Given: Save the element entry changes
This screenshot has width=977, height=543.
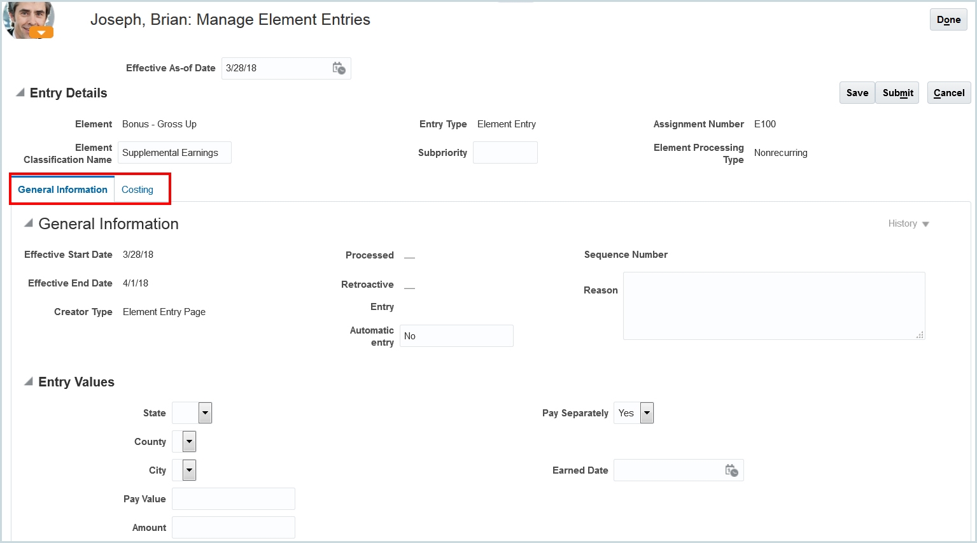Looking at the screenshot, I should click(856, 92).
